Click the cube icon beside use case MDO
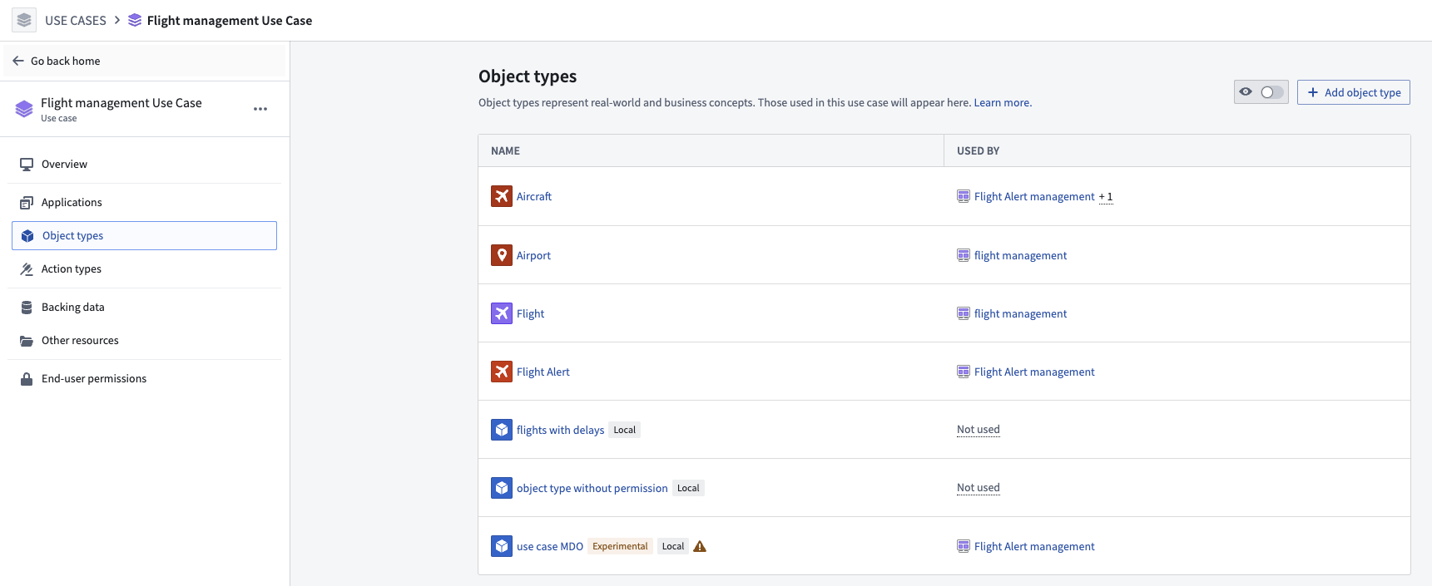The height and width of the screenshot is (586, 1432). pyautogui.click(x=501, y=546)
